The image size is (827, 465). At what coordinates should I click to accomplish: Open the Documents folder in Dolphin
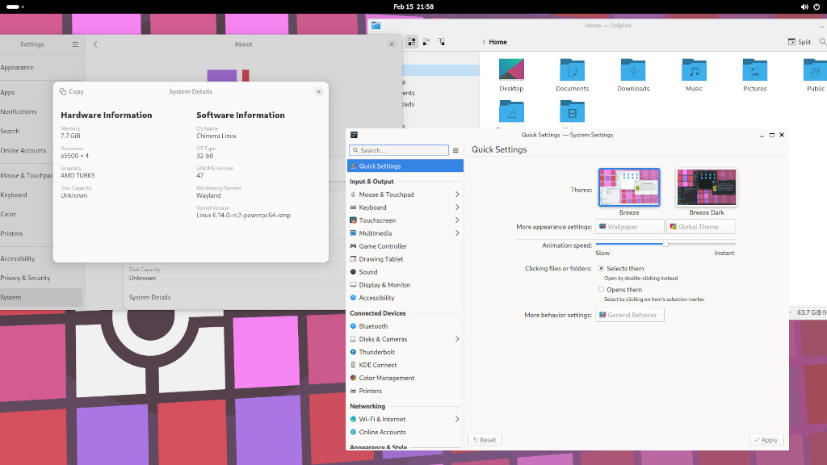[x=573, y=75]
